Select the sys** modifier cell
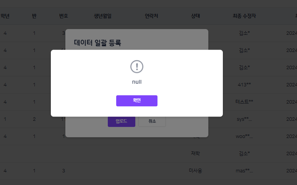Image resolution: width=297 pixels, height=185 pixels. tap(244, 119)
